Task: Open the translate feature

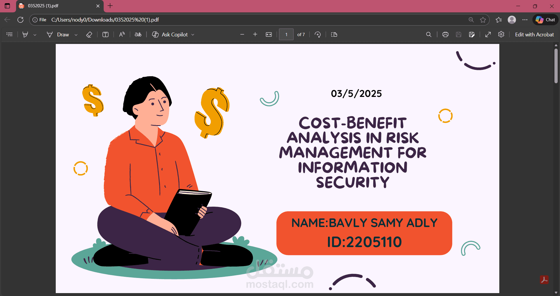Action: pyautogui.click(x=138, y=34)
